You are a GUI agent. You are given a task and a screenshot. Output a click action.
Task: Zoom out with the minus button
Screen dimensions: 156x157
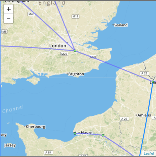(x=8, y=18)
